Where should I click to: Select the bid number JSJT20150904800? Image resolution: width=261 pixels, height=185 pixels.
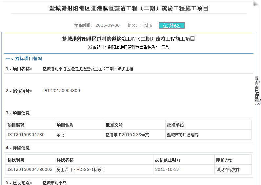coord(61,91)
